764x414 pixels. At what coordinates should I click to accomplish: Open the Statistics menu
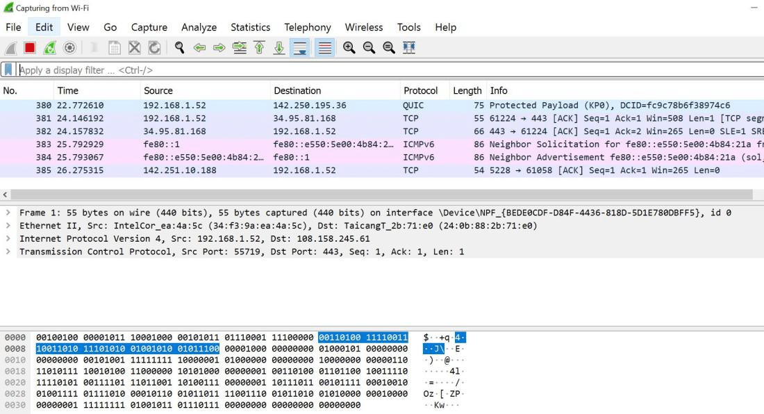(x=250, y=27)
